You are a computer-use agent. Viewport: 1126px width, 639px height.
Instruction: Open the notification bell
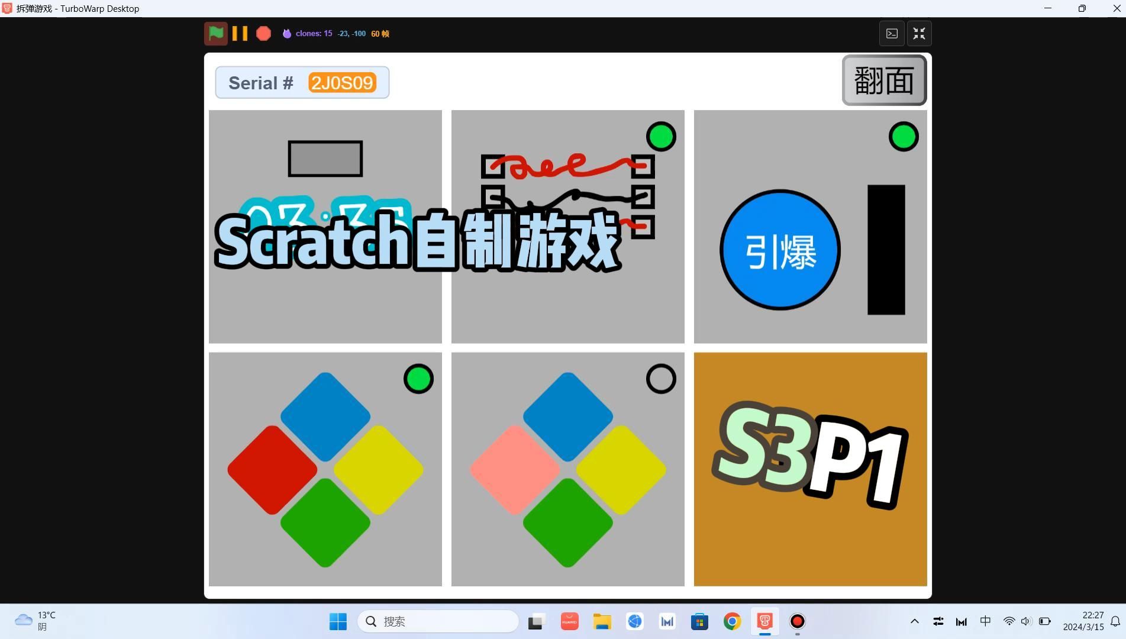(1115, 621)
